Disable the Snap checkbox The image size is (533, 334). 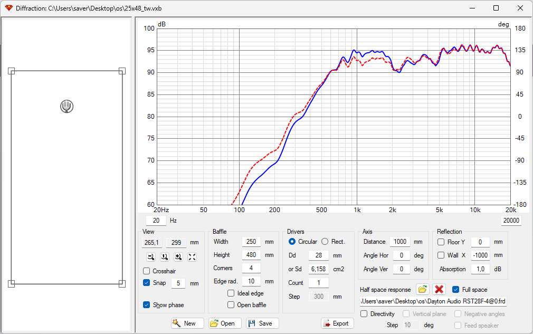pos(147,283)
